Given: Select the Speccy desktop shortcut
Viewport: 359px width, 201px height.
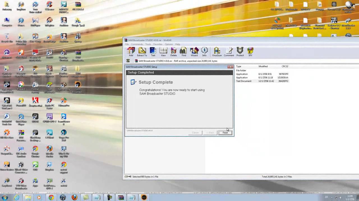Looking at the screenshot, I should [x=78, y=38].
